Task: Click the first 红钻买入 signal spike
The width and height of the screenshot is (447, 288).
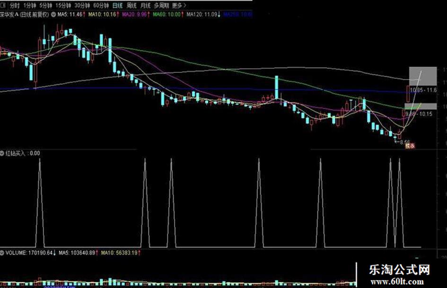Action: point(40,202)
